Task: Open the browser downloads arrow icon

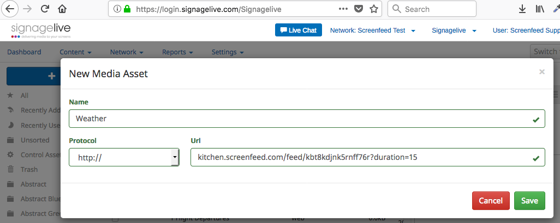Action: pos(522,9)
